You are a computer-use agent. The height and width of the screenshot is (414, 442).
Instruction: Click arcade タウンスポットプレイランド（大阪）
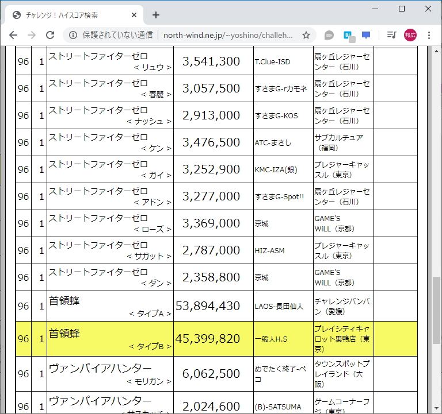pos(342,374)
